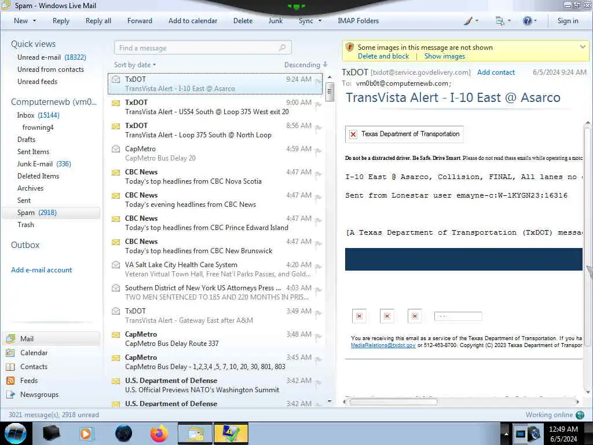Collapse the Computernewb account folder list
This screenshot has width=593, height=445.
[54, 102]
